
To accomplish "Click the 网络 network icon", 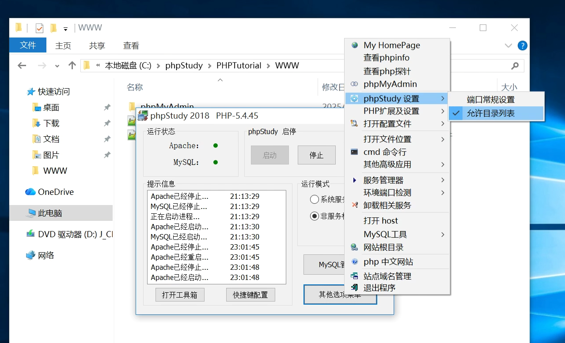I will click(x=30, y=255).
